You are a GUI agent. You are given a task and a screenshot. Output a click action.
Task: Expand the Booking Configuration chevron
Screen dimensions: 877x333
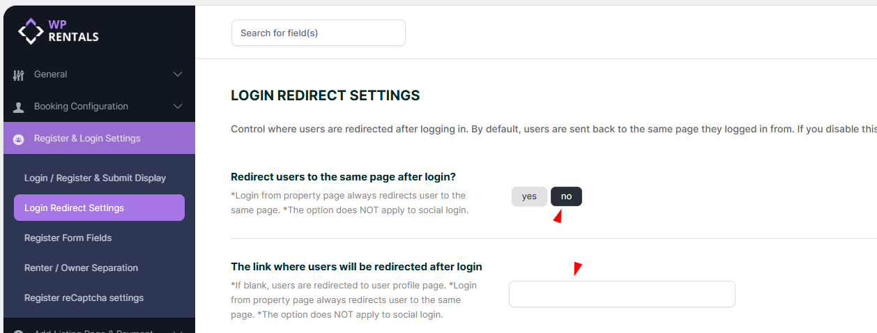[x=178, y=107]
